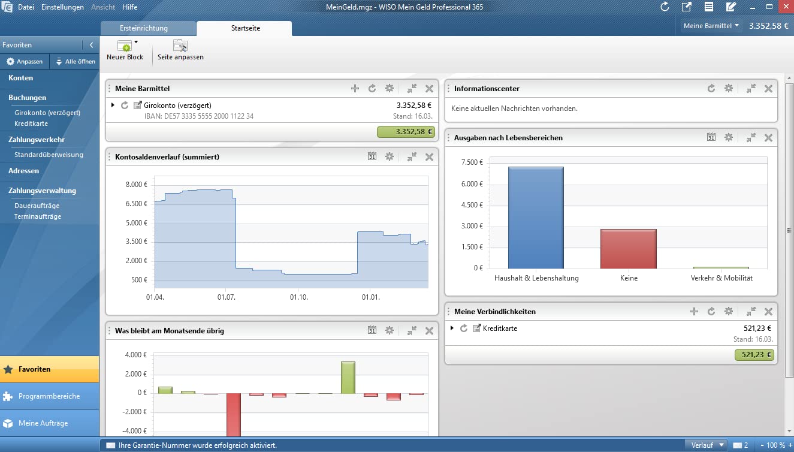Expand the Kreditkarte row triangle
794x452 pixels.
[x=452, y=328]
